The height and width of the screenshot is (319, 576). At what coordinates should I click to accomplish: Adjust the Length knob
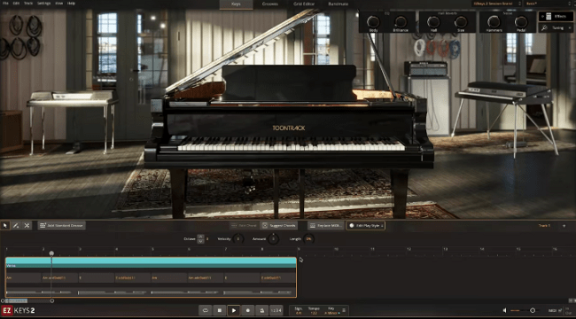308,239
